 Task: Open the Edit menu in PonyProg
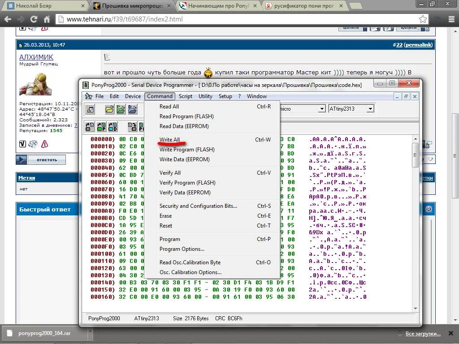pyautogui.click(x=114, y=96)
